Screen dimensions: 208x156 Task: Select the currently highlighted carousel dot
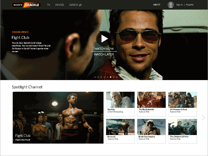(x=110, y=77)
